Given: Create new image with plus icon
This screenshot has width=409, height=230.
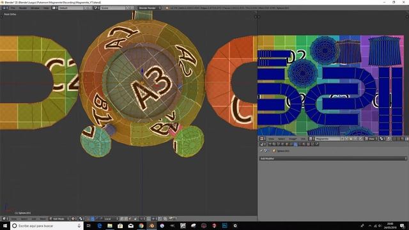Looking at the screenshot, I should pyautogui.click(x=346, y=139).
